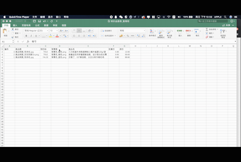Expand the AutoSum (自动求和) dropdown
This screenshot has height=162, width=241.
pos(218,29)
